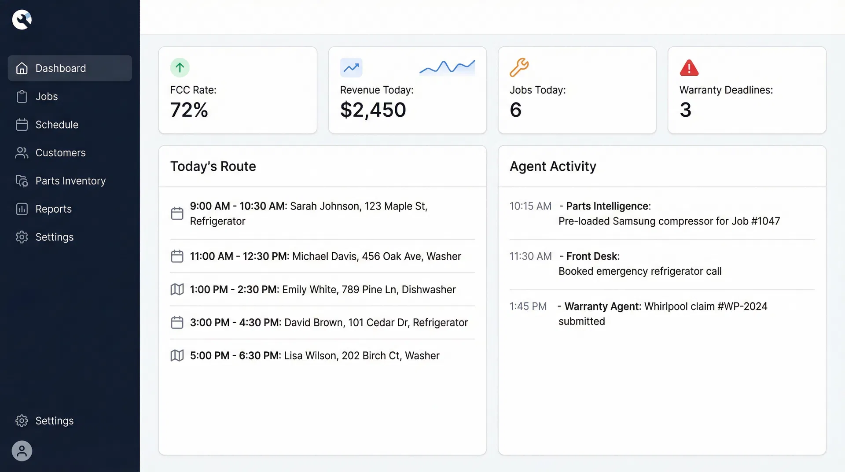This screenshot has height=472, width=845.
Task: Open the Reports bar-chart icon
Action: point(22,209)
